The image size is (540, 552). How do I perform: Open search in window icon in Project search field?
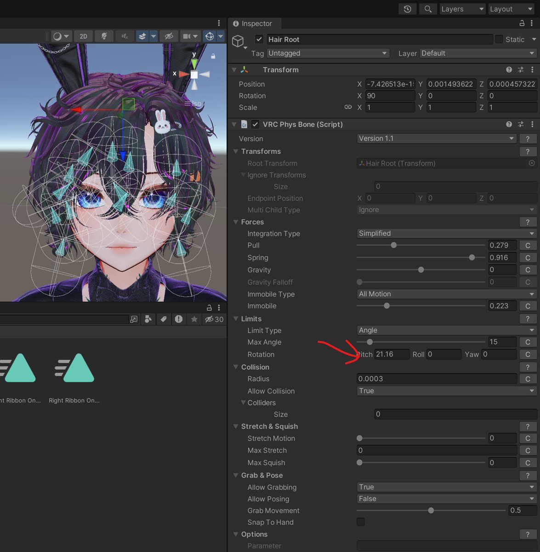[x=134, y=319]
